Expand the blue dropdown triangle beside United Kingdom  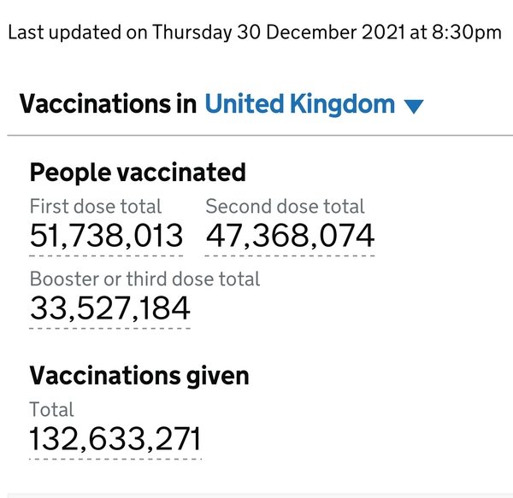414,107
